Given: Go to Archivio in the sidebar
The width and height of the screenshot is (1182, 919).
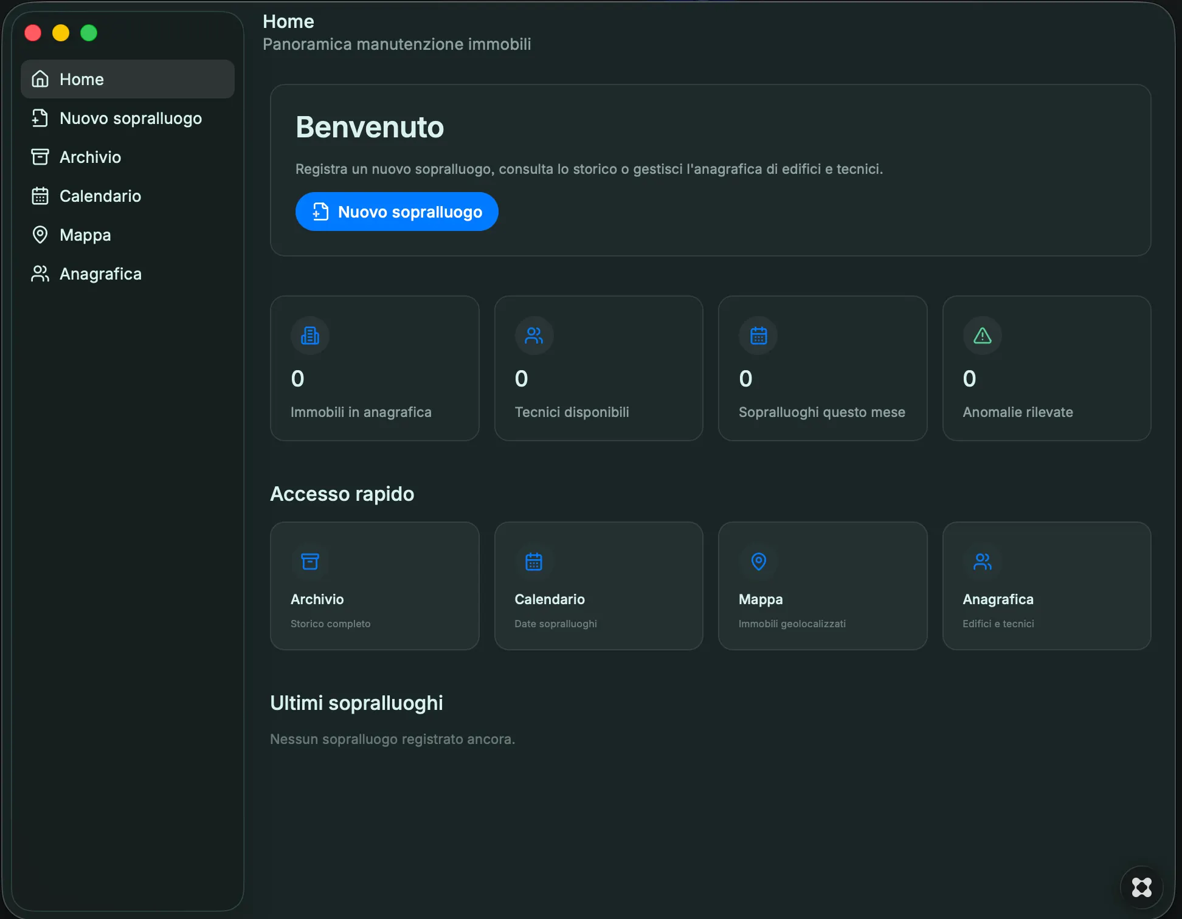Looking at the screenshot, I should pyautogui.click(x=128, y=157).
